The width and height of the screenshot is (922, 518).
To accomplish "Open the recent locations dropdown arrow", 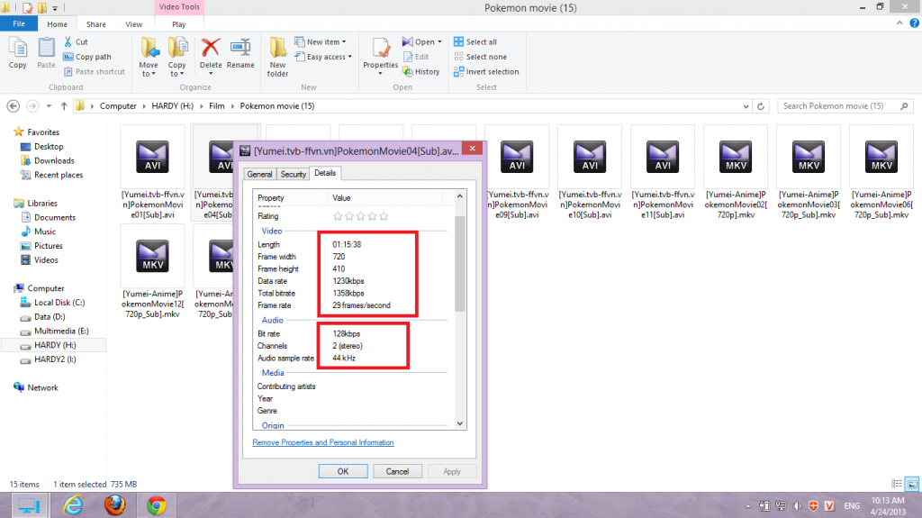I will (x=49, y=106).
